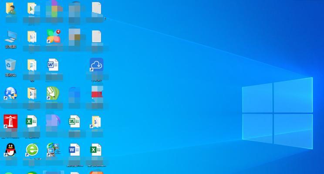324x174 pixels.
Task: Launch the QQ penguin shortcut
Action: 10,150
